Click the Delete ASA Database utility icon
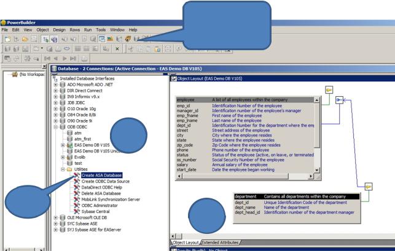 point(77,193)
